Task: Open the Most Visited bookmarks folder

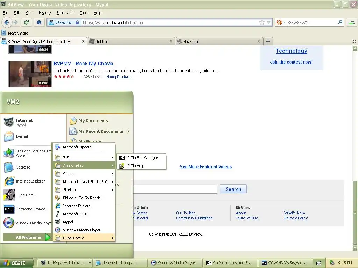Action: [15, 33]
